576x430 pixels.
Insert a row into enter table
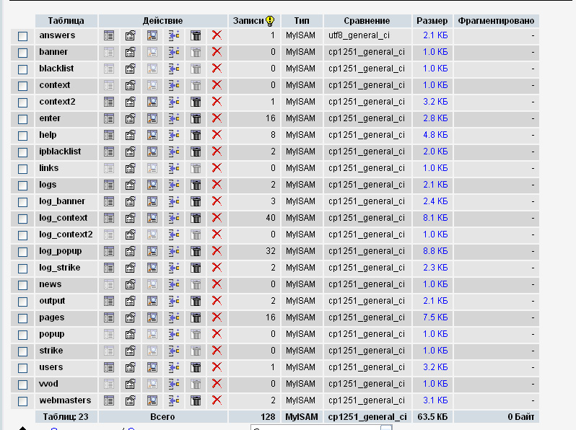pos(174,118)
